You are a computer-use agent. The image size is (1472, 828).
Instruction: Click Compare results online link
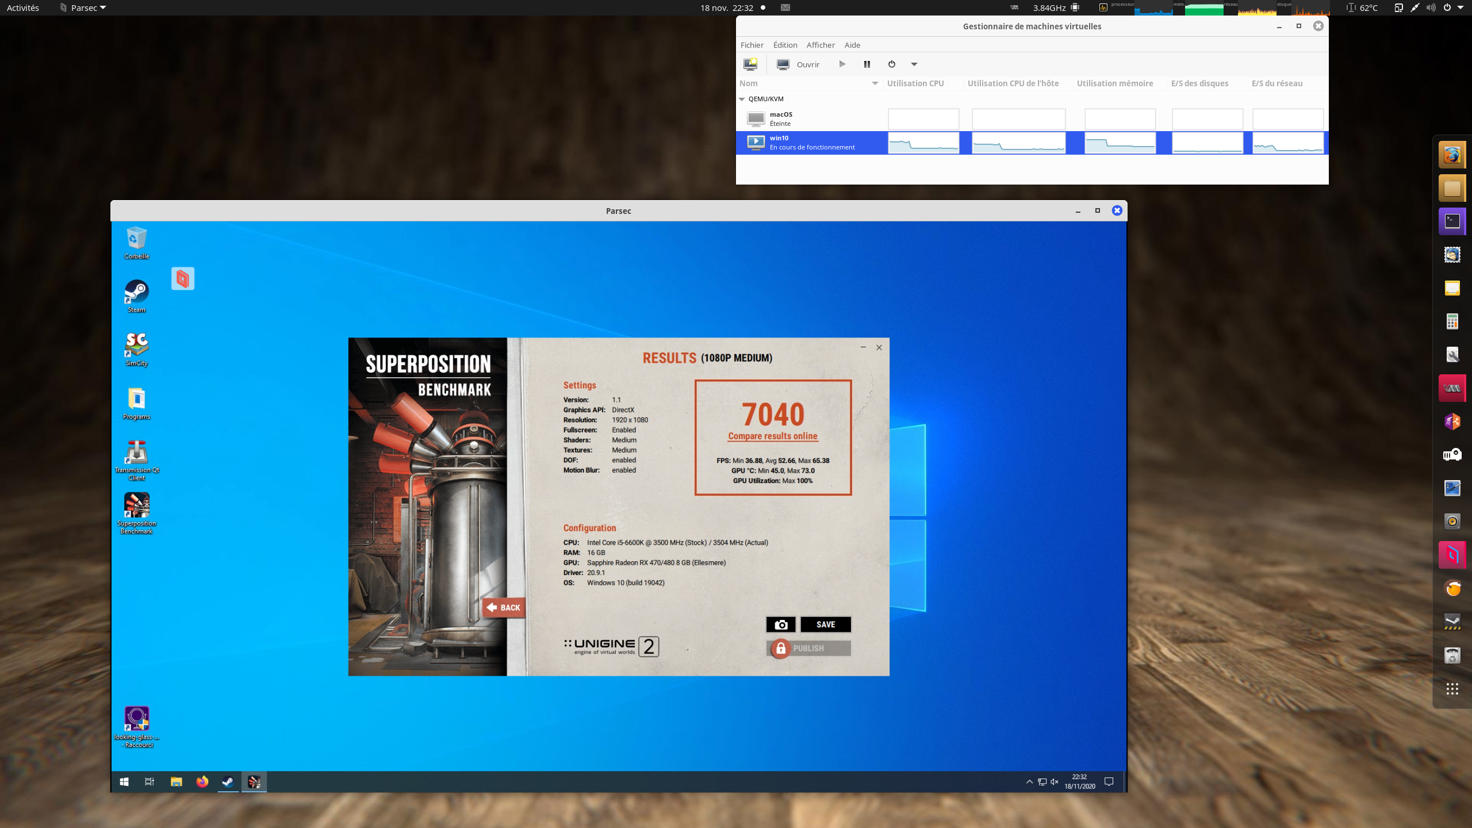(772, 436)
